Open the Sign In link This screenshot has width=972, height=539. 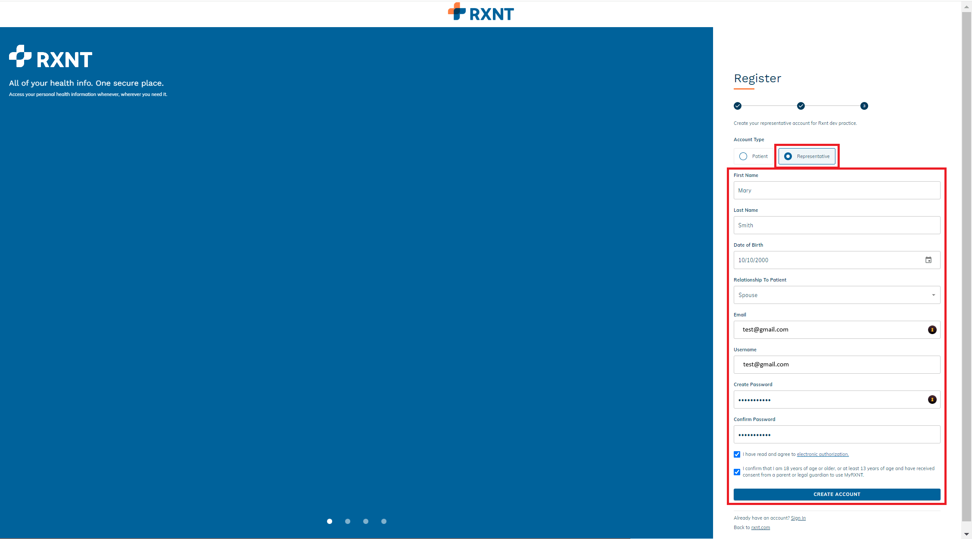point(798,518)
